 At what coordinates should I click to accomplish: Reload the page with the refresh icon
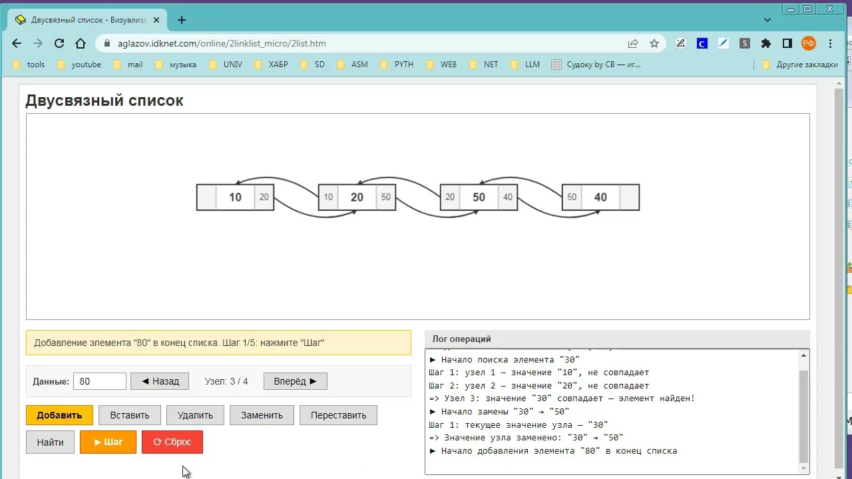(x=59, y=43)
